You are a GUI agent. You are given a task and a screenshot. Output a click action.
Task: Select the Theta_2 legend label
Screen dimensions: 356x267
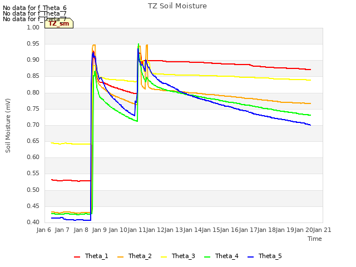pos(140,256)
